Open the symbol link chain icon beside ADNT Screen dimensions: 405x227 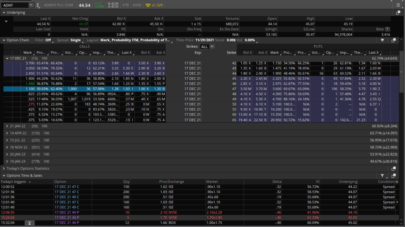[38, 5]
